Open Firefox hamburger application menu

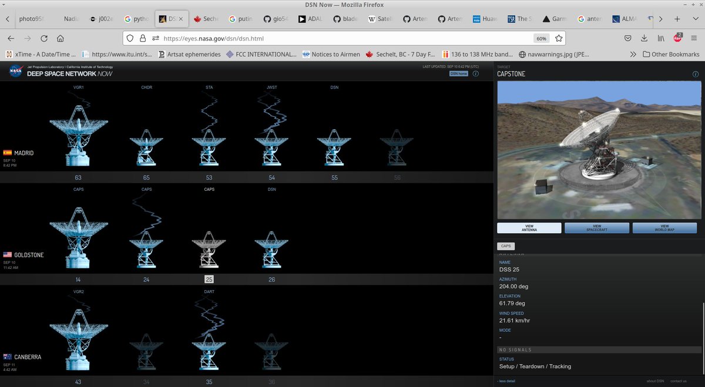[694, 38]
